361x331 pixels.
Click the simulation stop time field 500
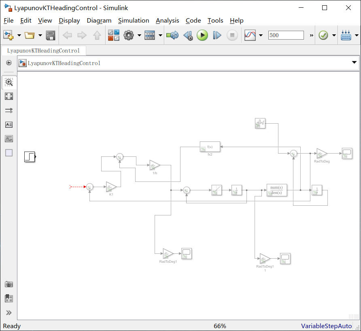(286, 35)
